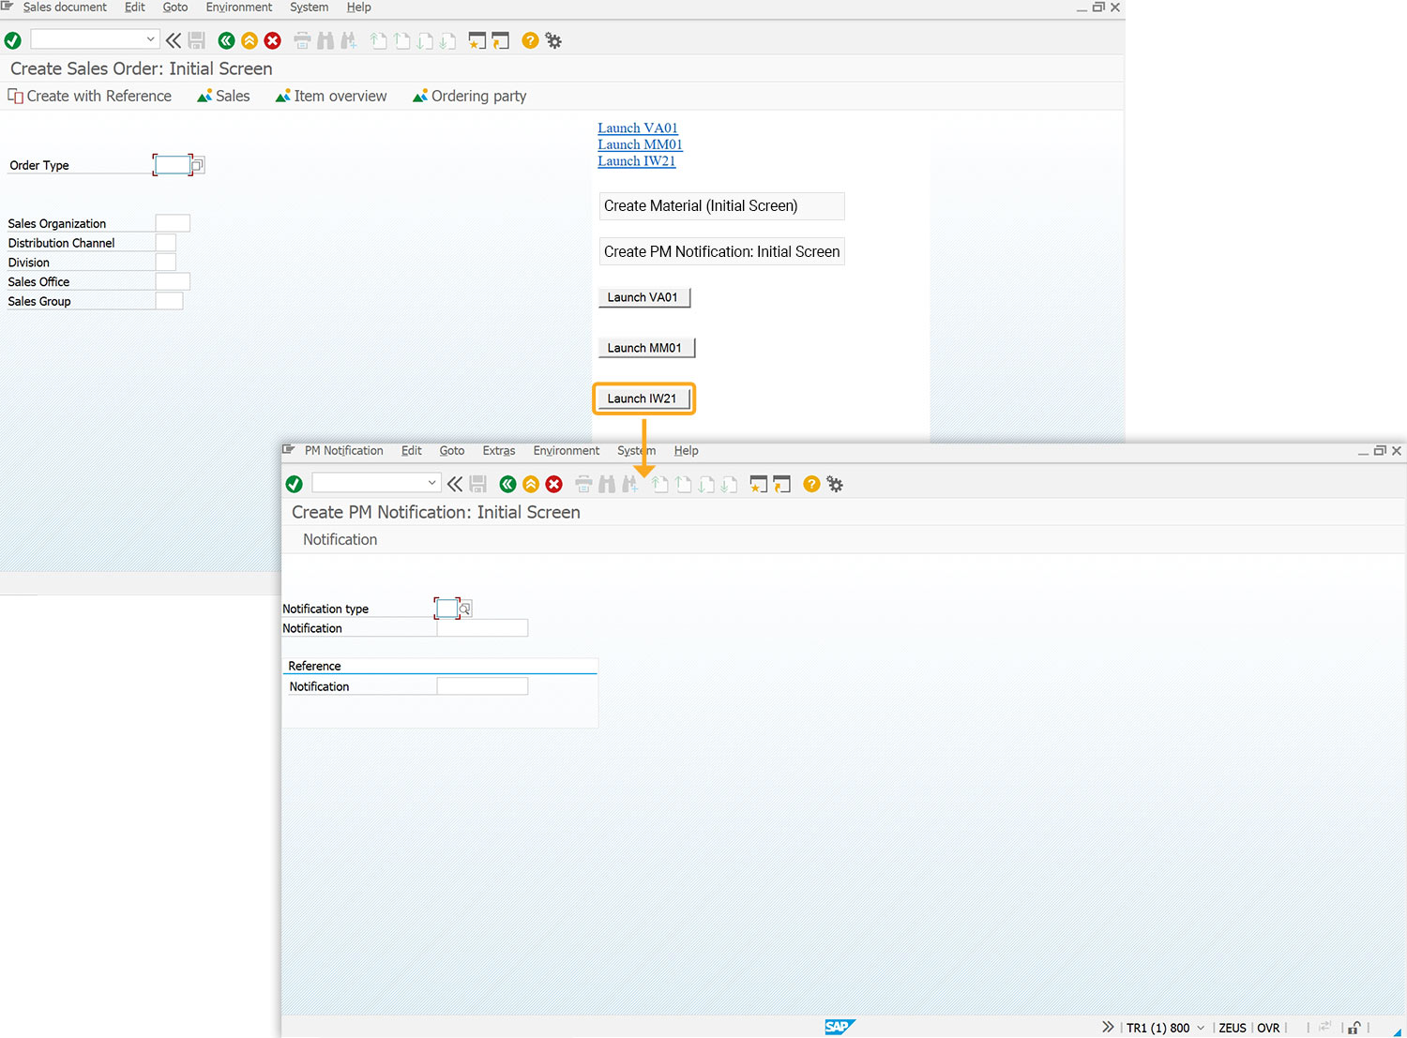Viewport: 1407px width, 1038px height.
Task: Click highlighted Launch IW21 push button
Action: 643,399
